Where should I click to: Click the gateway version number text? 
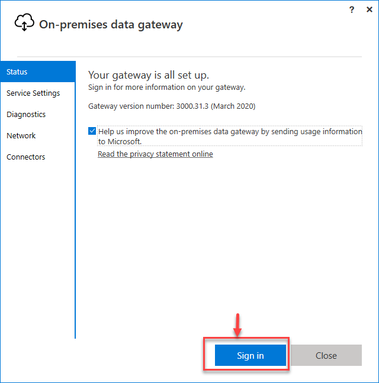point(171,106)
